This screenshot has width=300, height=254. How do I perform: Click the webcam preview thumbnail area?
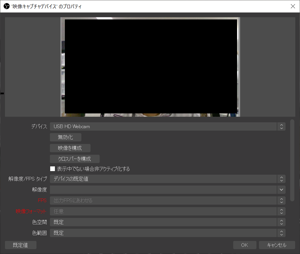[x=150, y=67]
